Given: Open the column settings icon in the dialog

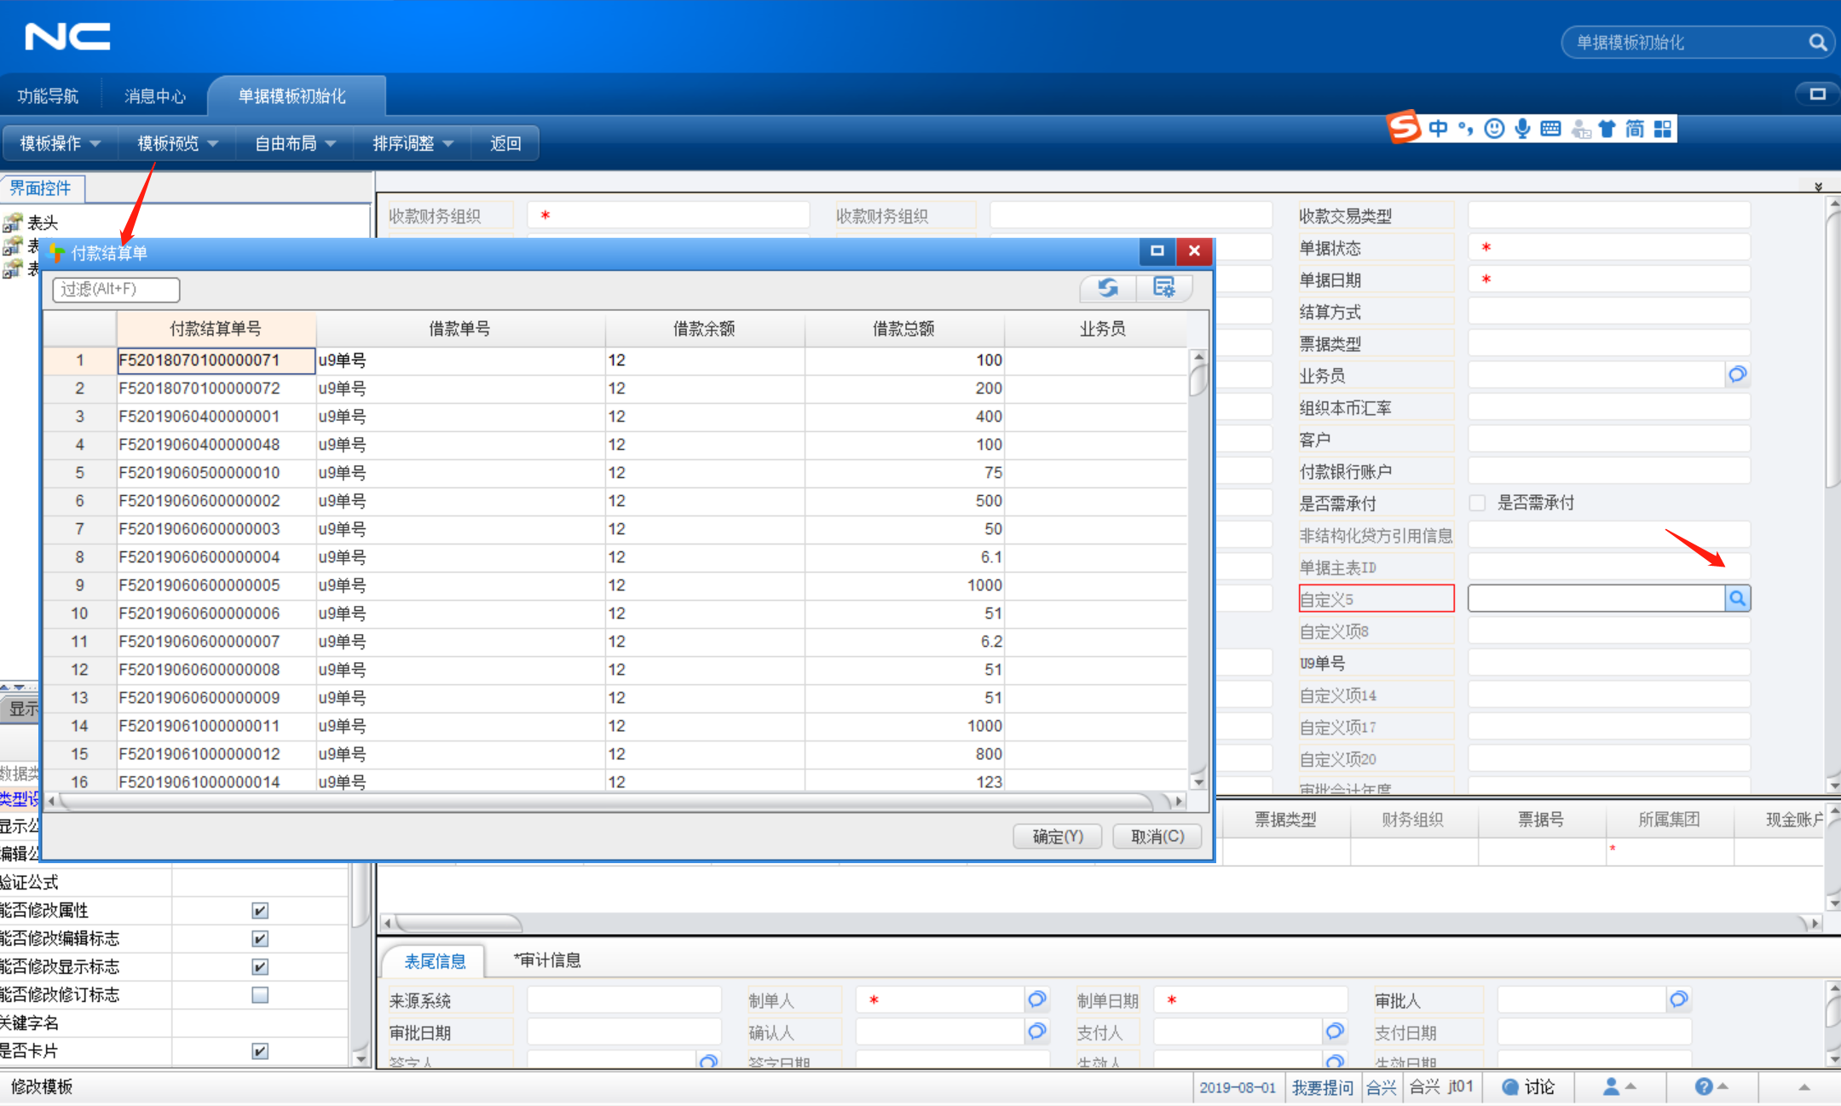Looking at the screenshot, I should pos(1164,288).
